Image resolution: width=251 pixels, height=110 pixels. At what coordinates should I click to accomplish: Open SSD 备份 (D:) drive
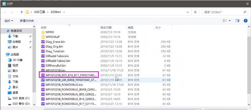[21, 104]
